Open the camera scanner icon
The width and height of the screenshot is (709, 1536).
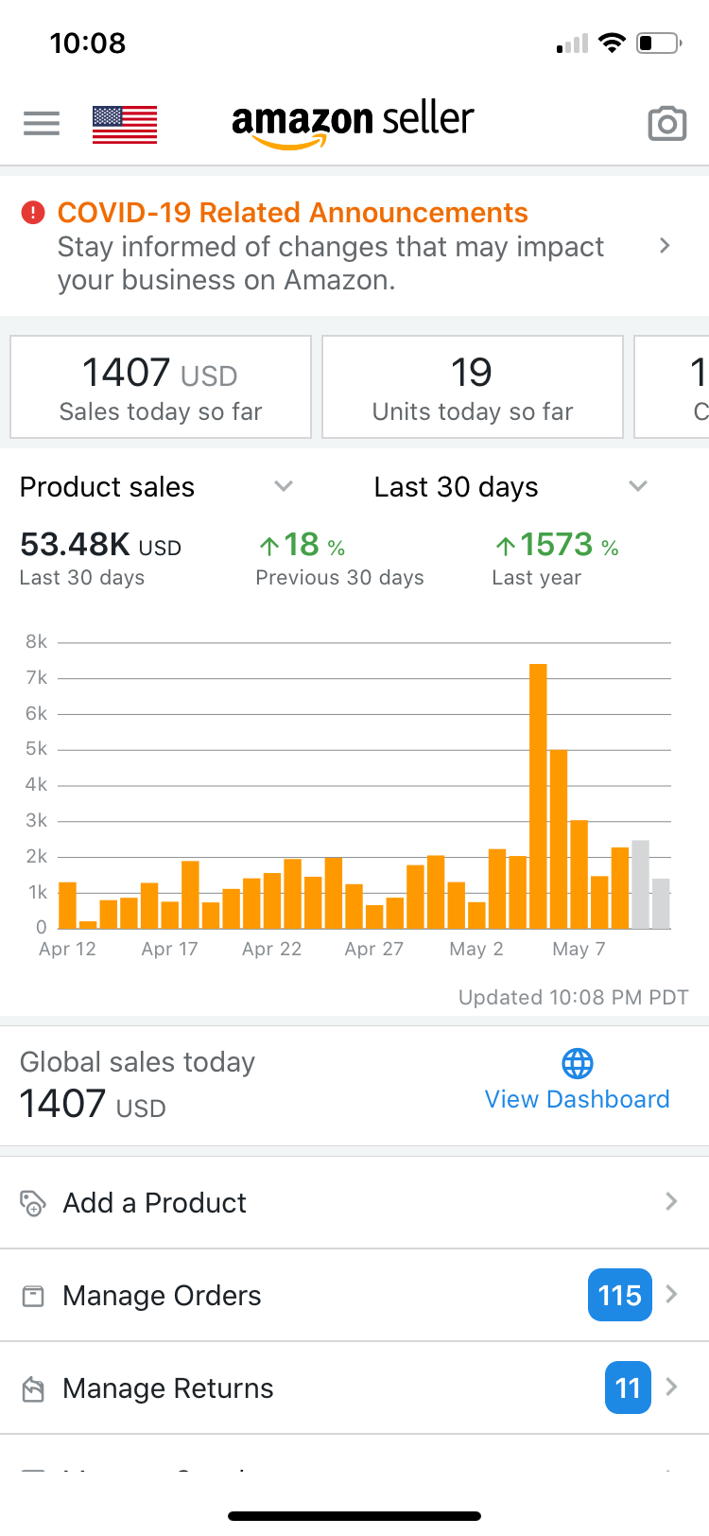point(666,124)
